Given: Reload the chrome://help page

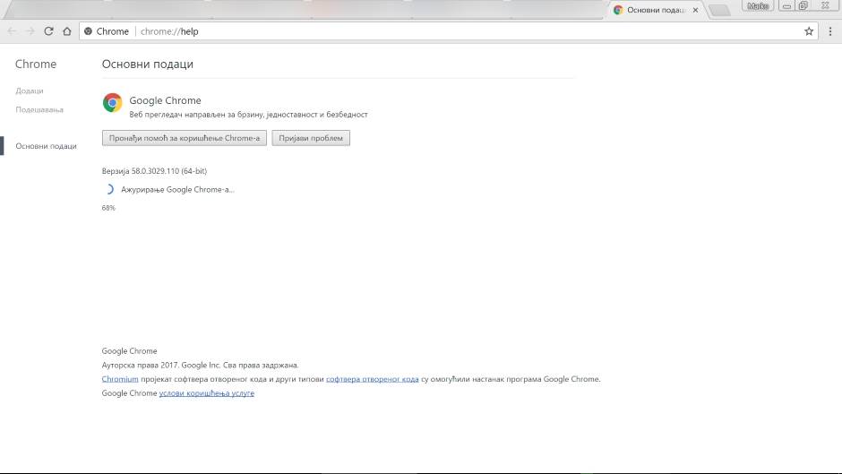Looking at the screenshot, I should click(48, 31).
